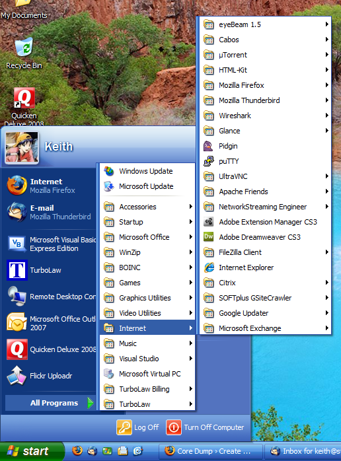Open the TurboLaw pinned program
341x461 pixels.
tap(49, 270)
